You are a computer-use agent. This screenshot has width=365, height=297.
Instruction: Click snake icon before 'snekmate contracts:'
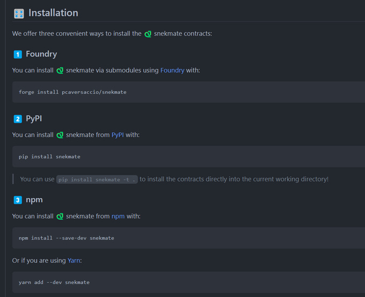pos(148,34)
